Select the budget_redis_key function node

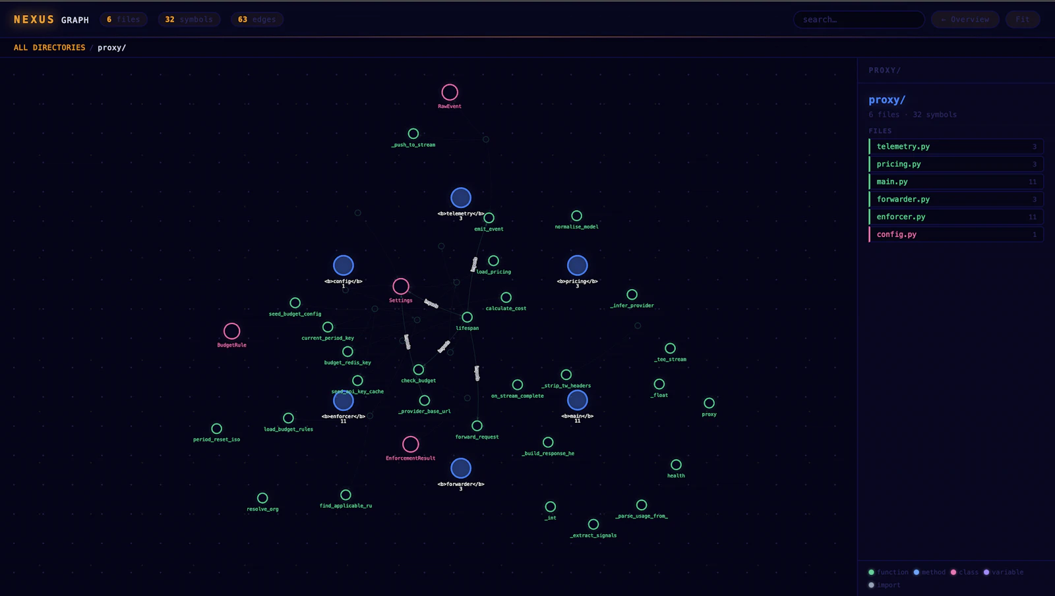click(347, 352)
